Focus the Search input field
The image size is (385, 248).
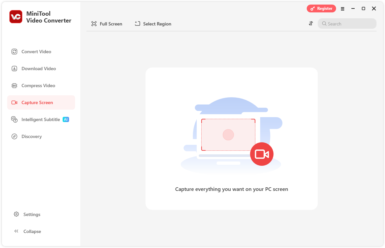click(347, 23)
